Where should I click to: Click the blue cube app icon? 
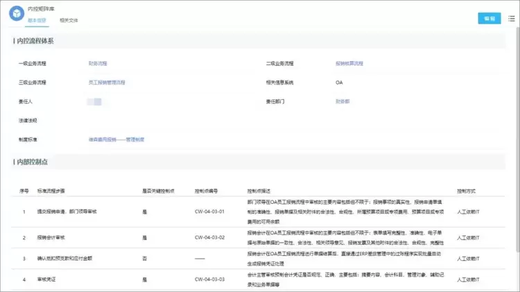click(x=15, y=14)
